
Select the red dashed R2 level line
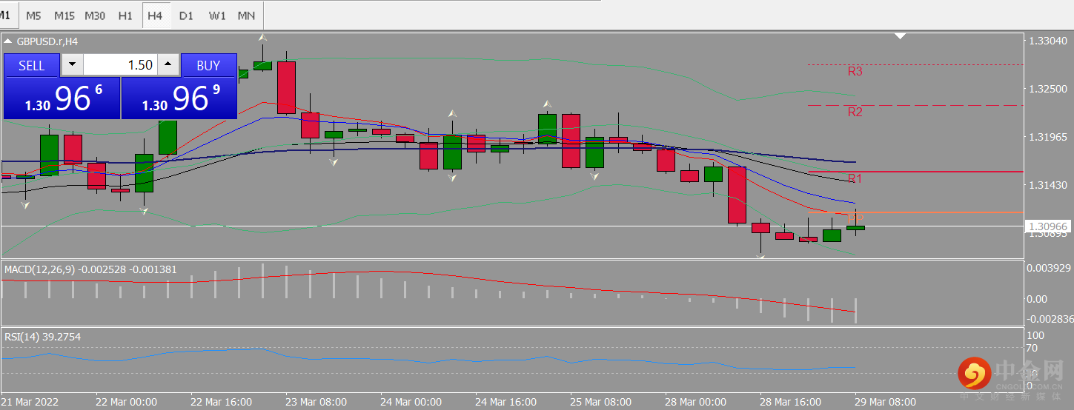pos(915,105)
